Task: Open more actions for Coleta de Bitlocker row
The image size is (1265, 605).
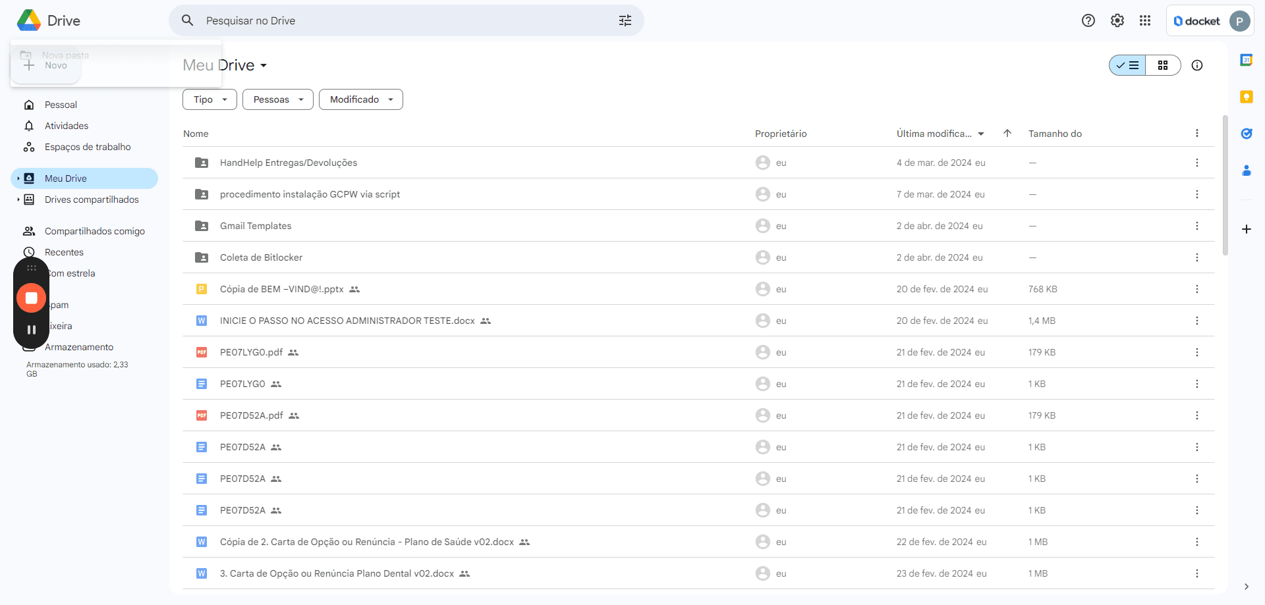Action: click(x=1197, y=257)
